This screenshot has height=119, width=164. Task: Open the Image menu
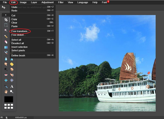(x=23, y=2)
